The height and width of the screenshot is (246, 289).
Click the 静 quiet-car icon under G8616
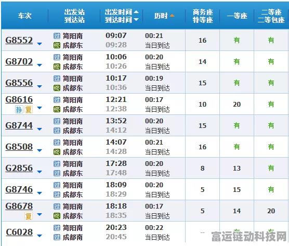click(19, 110)
